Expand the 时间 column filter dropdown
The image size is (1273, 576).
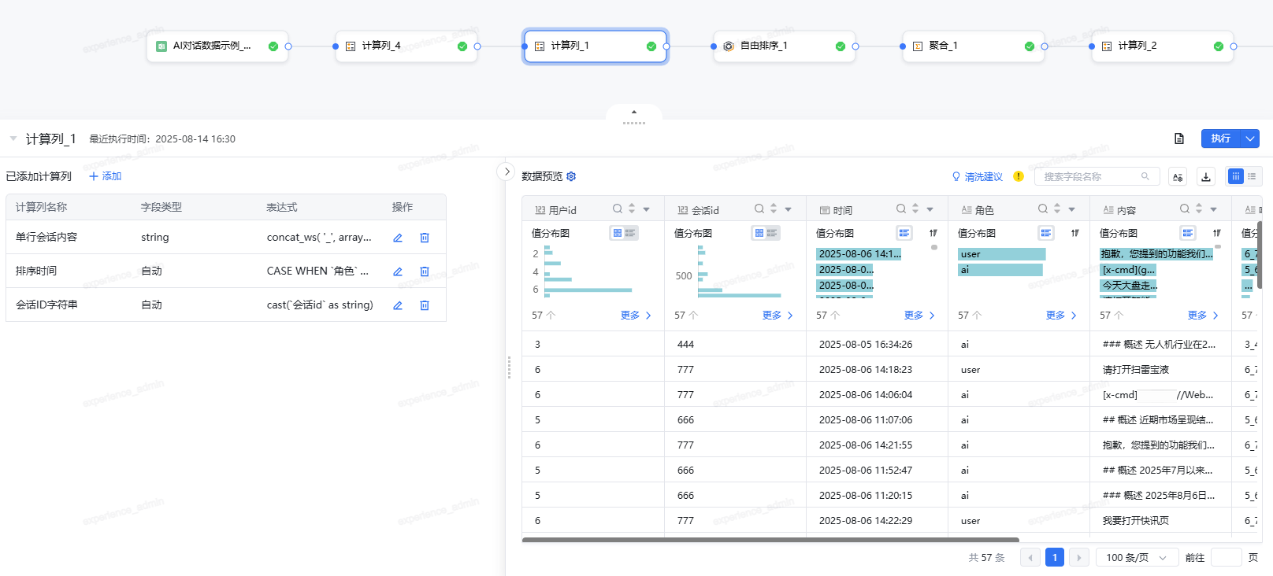[x=930, y=209]
